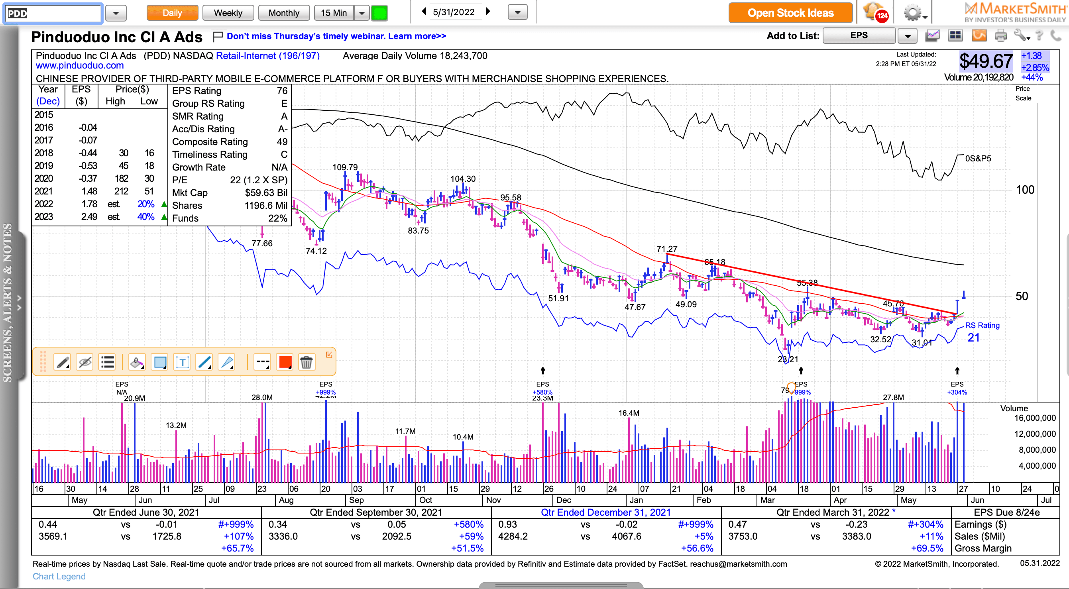Click the flag icon beside company name
Viewport: 1069px width, 589px height.
[x=218, y=37]
